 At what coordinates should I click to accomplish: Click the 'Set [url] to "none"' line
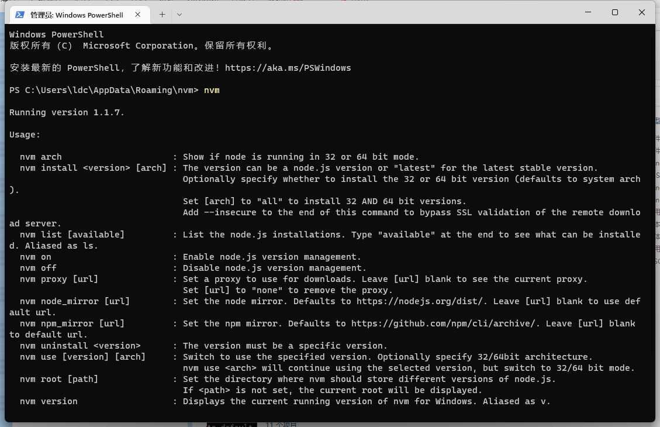tap(288, 290)
